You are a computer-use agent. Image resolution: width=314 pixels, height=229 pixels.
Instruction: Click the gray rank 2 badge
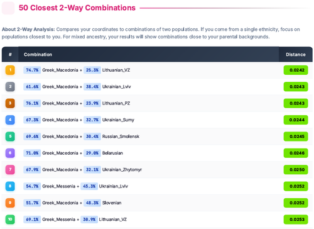[x=10, y=87]
